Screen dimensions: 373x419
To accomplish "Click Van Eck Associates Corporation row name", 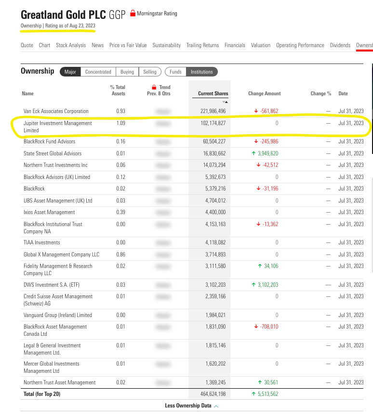I will click(56, 111).
